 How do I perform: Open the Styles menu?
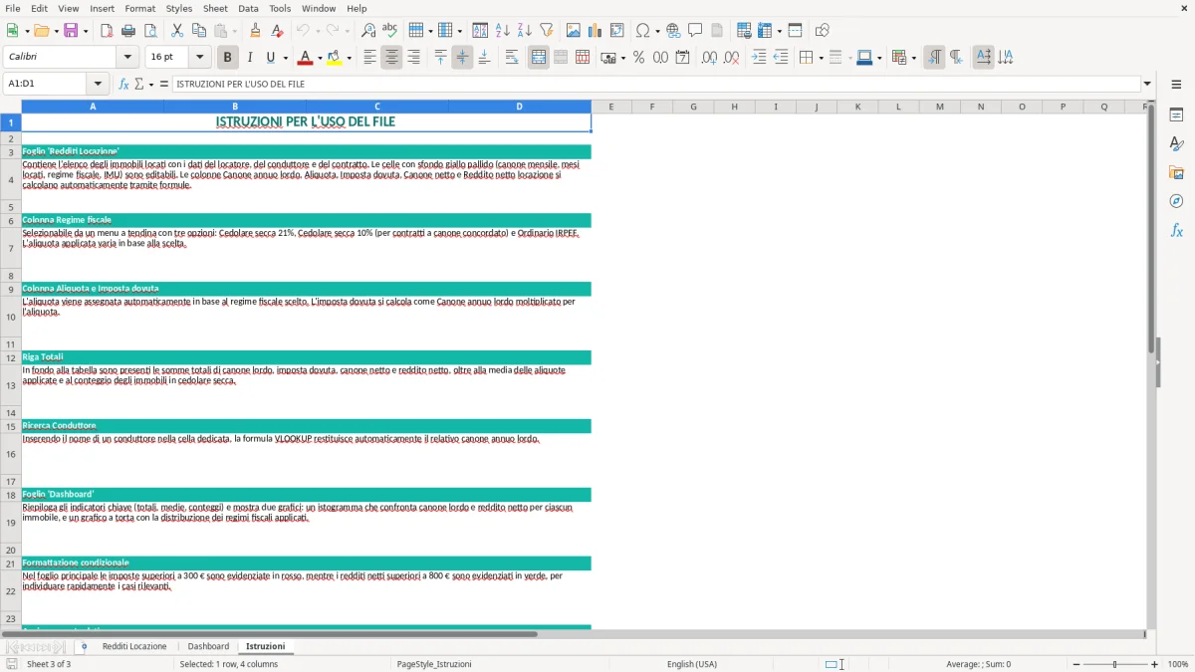click(x=179, y=8)
